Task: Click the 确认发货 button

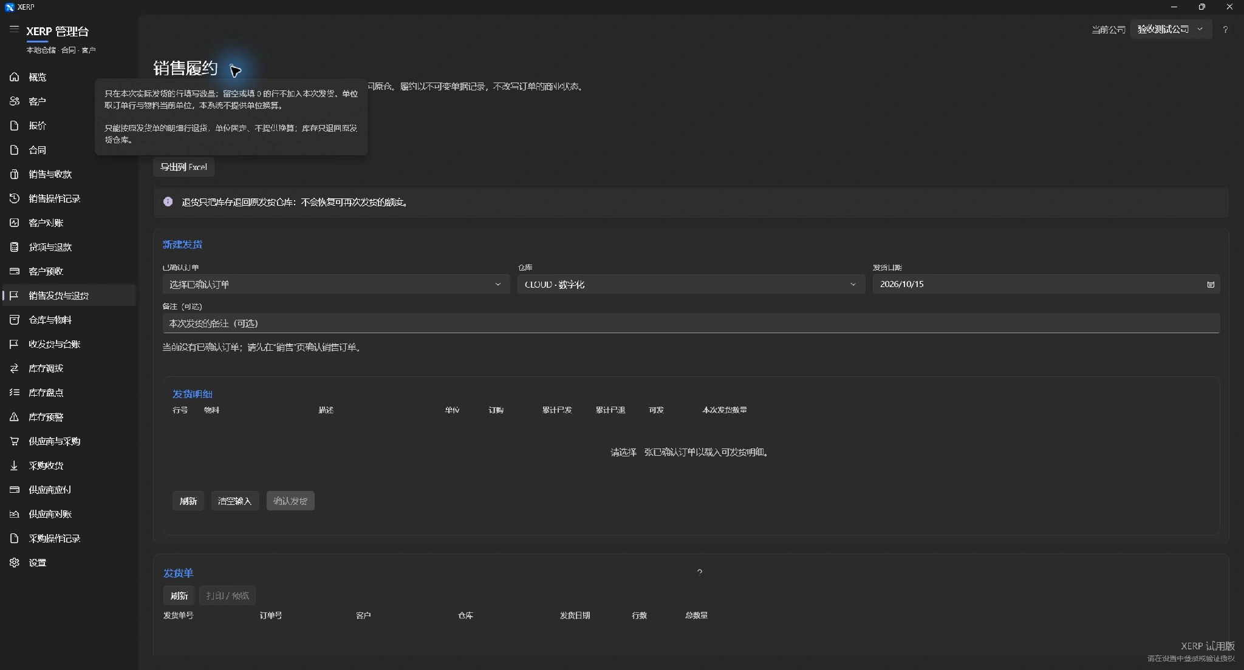Action: [290, 501]
